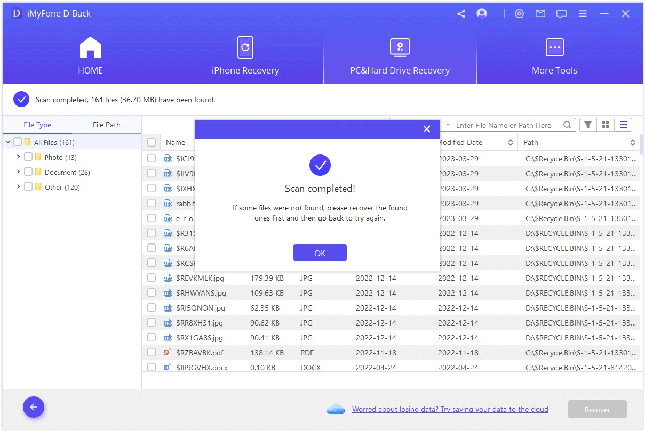Click the cloud icon beside the link
645x431 pixels.
pyautogui.click(x=336, y=409)
